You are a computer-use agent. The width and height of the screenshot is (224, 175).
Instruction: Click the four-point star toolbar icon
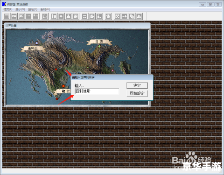point(61,16)
